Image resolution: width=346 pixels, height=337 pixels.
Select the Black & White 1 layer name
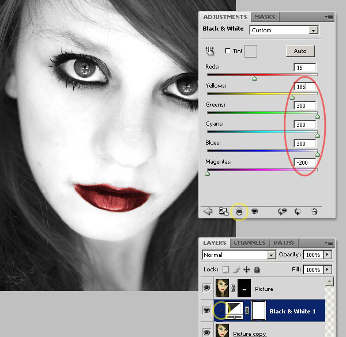pyautogui.click(x=292, y=311)
